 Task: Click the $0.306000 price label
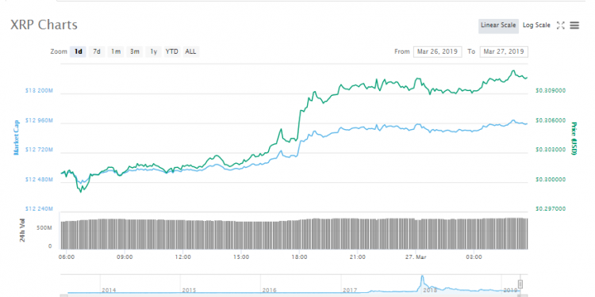[x=551, y=120]
